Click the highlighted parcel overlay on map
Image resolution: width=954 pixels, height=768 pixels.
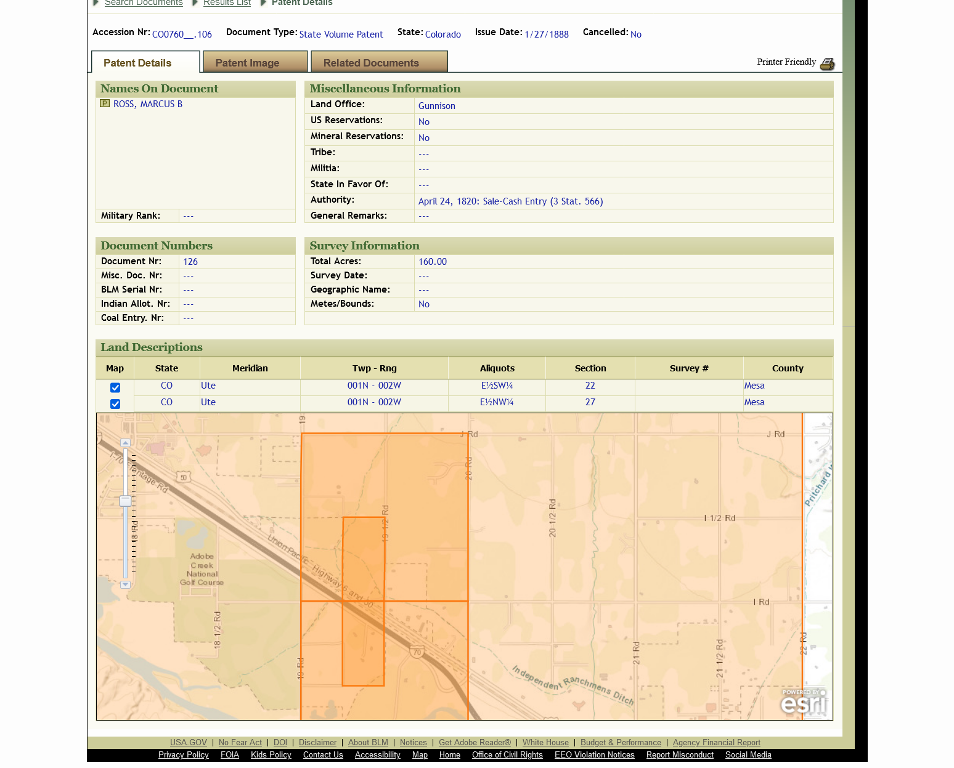[x=364, y=600]
